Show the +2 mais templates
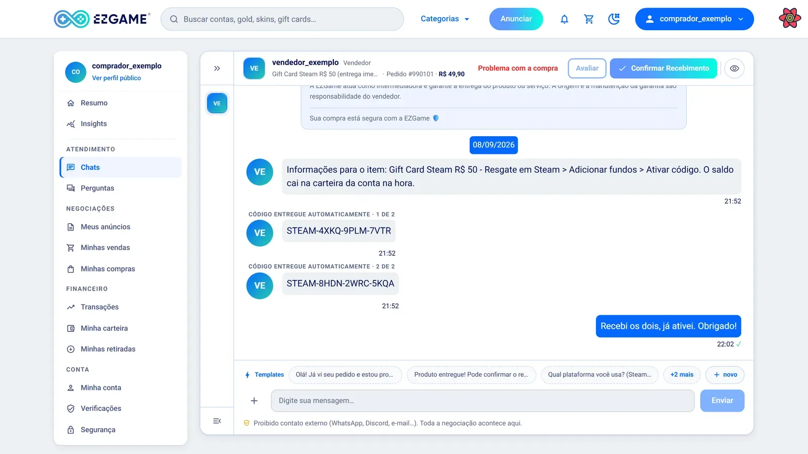808x454 pixels. [x=682, y=375]
